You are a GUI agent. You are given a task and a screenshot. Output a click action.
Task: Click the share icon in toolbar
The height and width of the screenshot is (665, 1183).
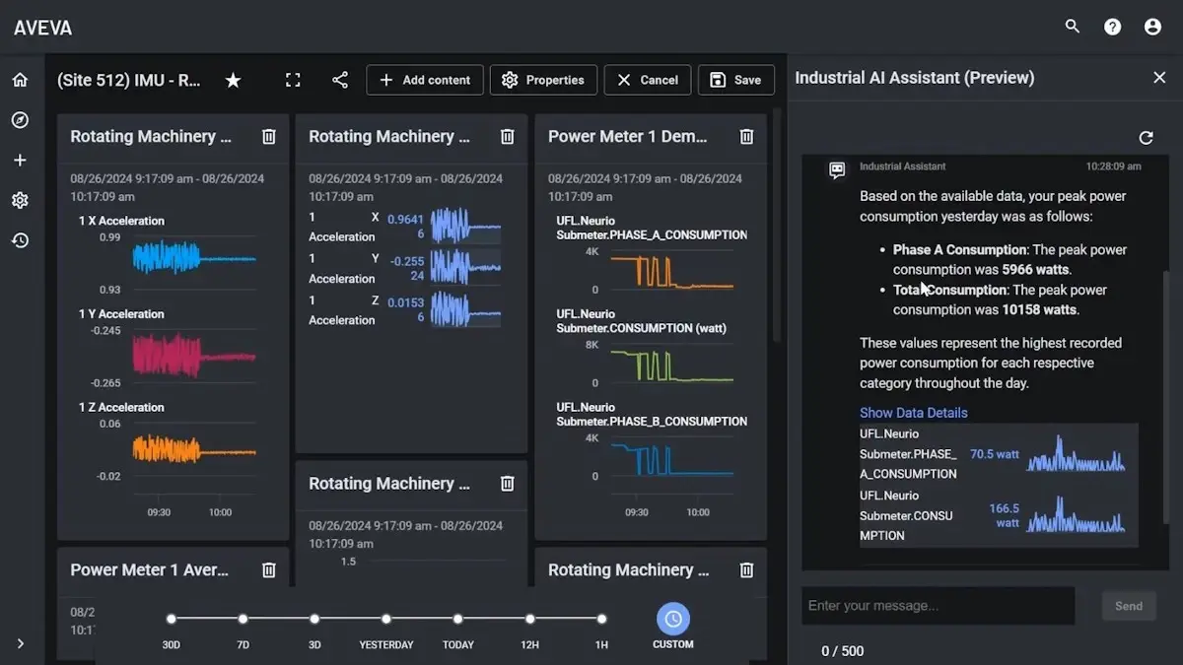[x=340, y=80]
